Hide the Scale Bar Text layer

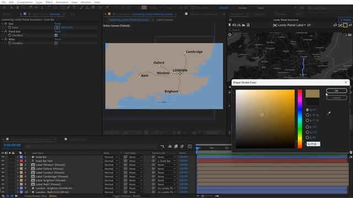[3, 161]
